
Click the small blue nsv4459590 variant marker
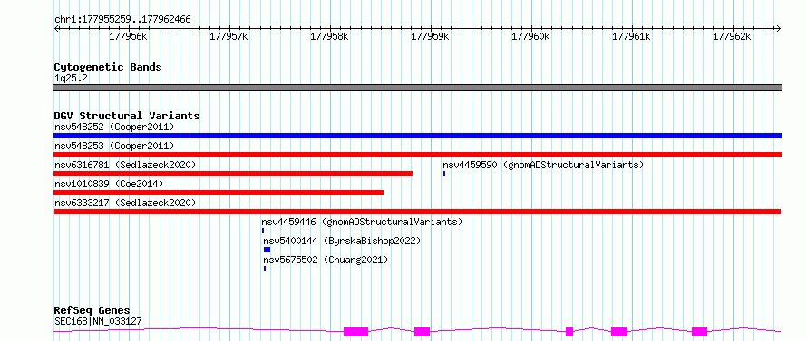444,174
